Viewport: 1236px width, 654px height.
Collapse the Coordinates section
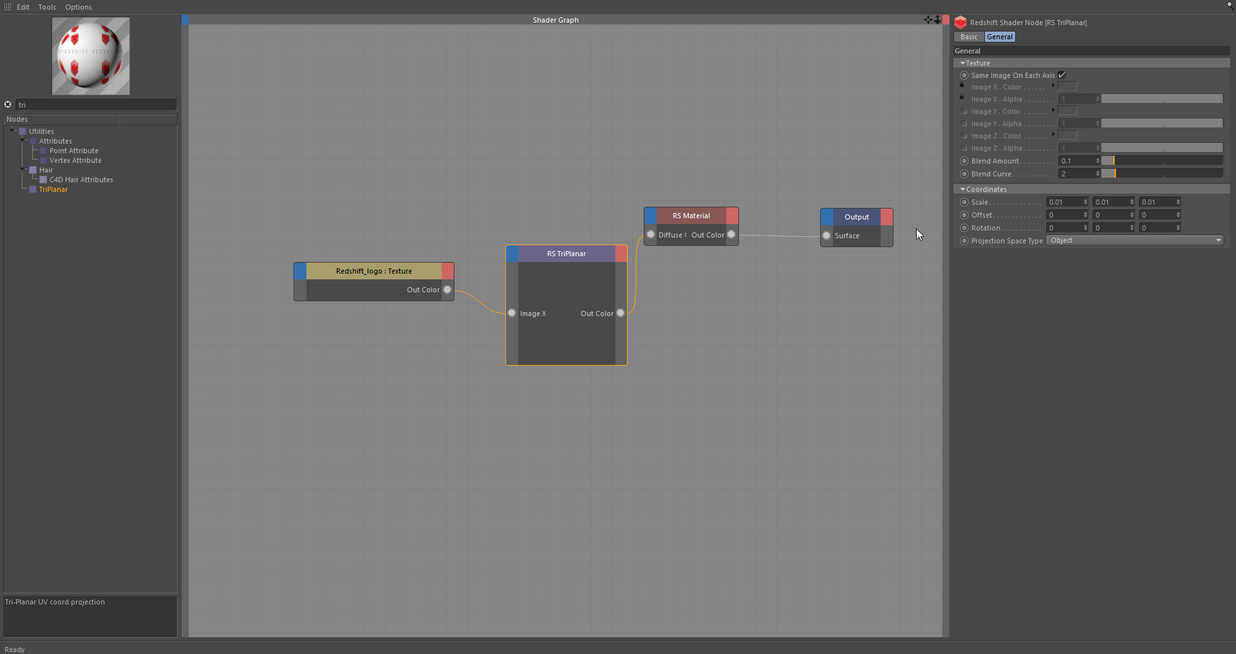[962, 189]
